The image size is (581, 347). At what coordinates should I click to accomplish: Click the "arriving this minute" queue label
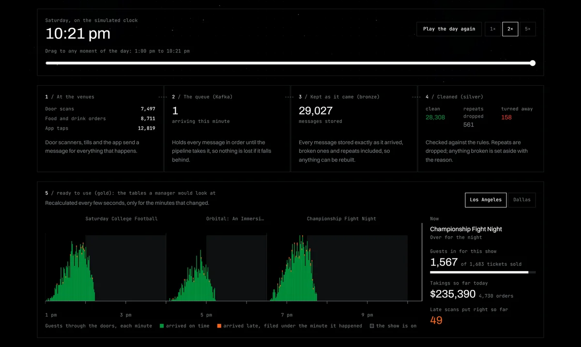pos(200,121)
